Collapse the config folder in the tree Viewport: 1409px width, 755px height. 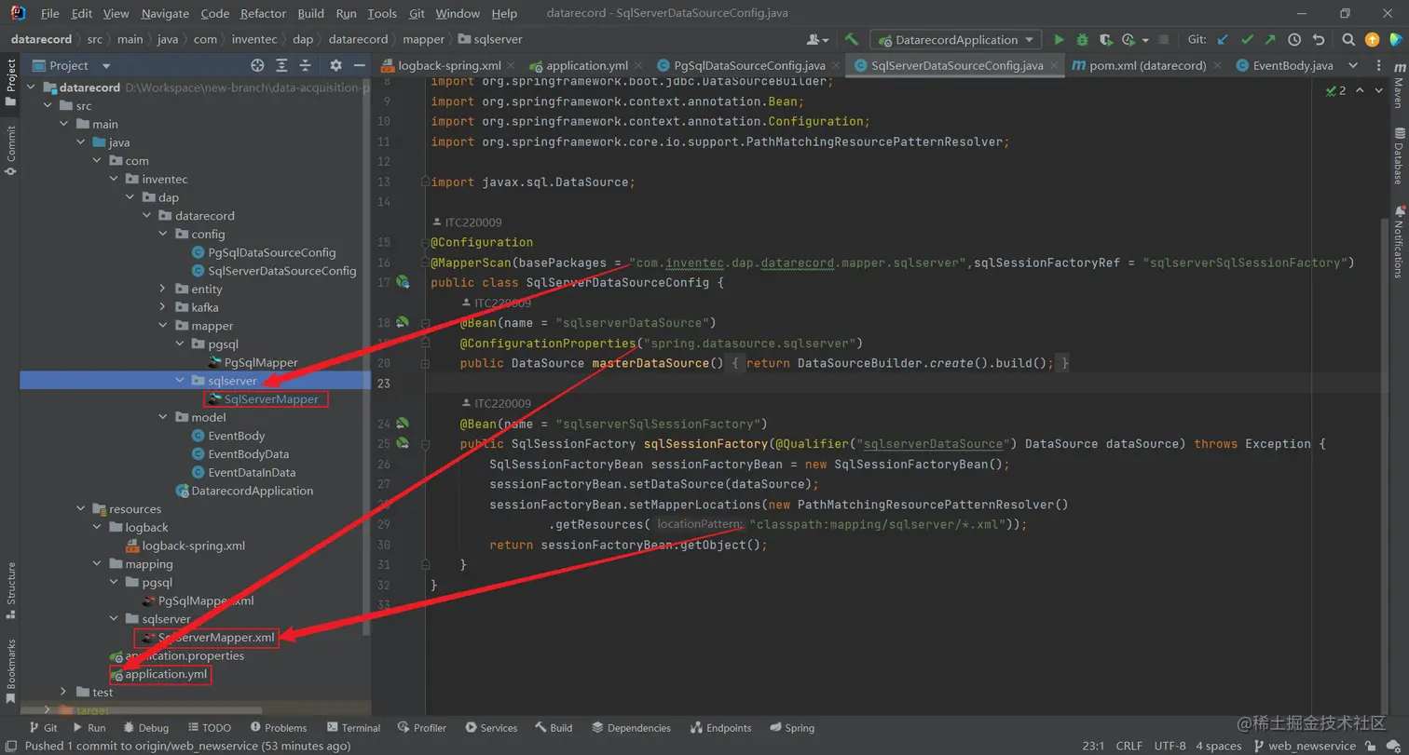pyautogui.click(x=162, y=235)
